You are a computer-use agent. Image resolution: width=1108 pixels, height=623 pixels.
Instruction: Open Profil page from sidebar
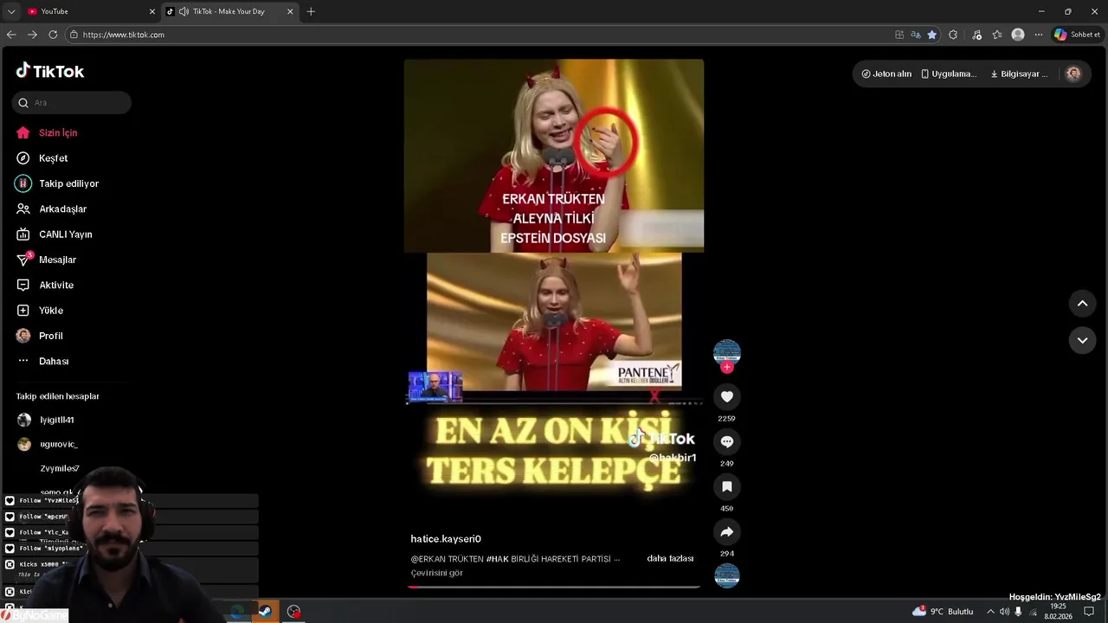point(40,336)
